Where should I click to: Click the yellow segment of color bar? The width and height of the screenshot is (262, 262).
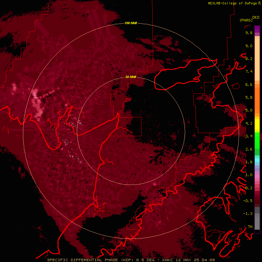pos(257,125)
